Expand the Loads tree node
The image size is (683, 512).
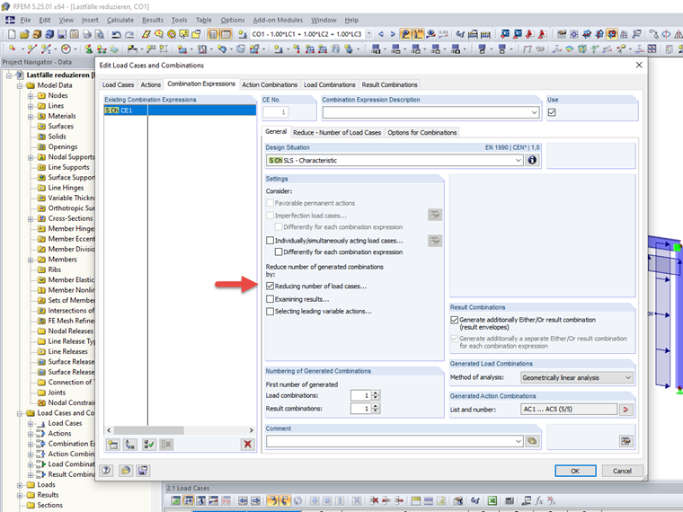click(20, 485)
